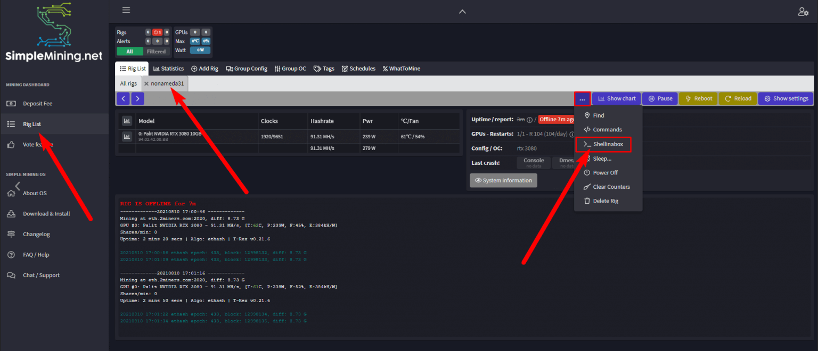Click the user account settings icon top right
The height and width of the screenshot is (351, 818).
(x=804, y=11)
